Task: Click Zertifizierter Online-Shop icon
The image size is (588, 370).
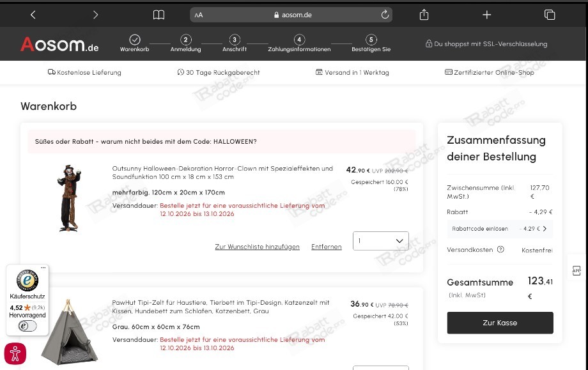Action: coord(449,72)
